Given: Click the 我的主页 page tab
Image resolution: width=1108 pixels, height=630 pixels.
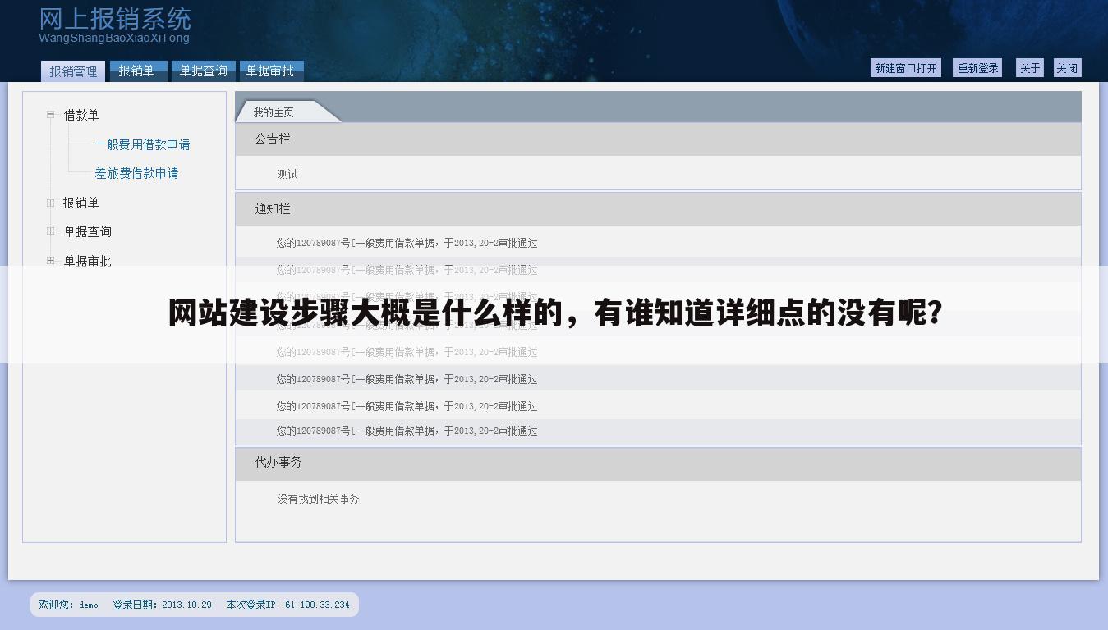Looking at the screenshot, I should pos(274,112).
